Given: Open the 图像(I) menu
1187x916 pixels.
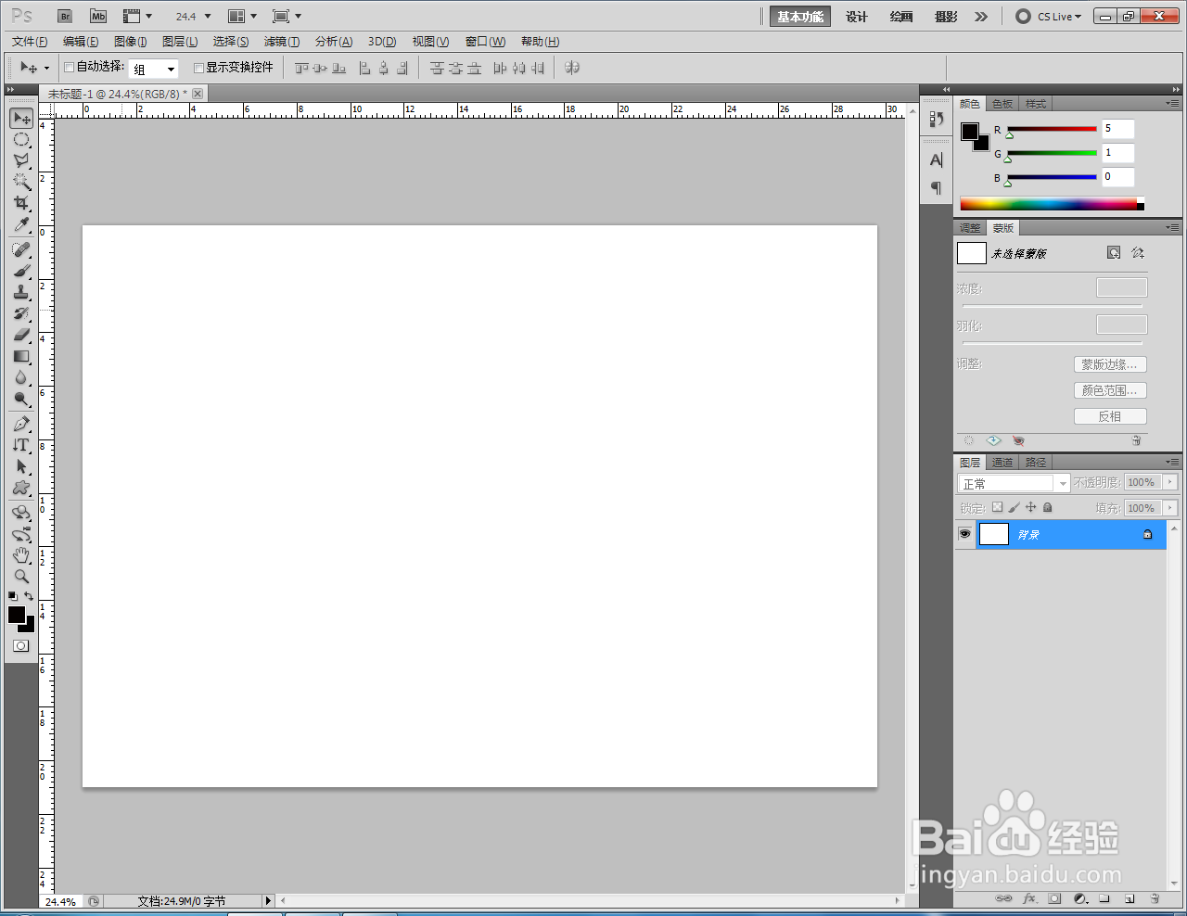Looking at the screenshot, I should [130, 42].
